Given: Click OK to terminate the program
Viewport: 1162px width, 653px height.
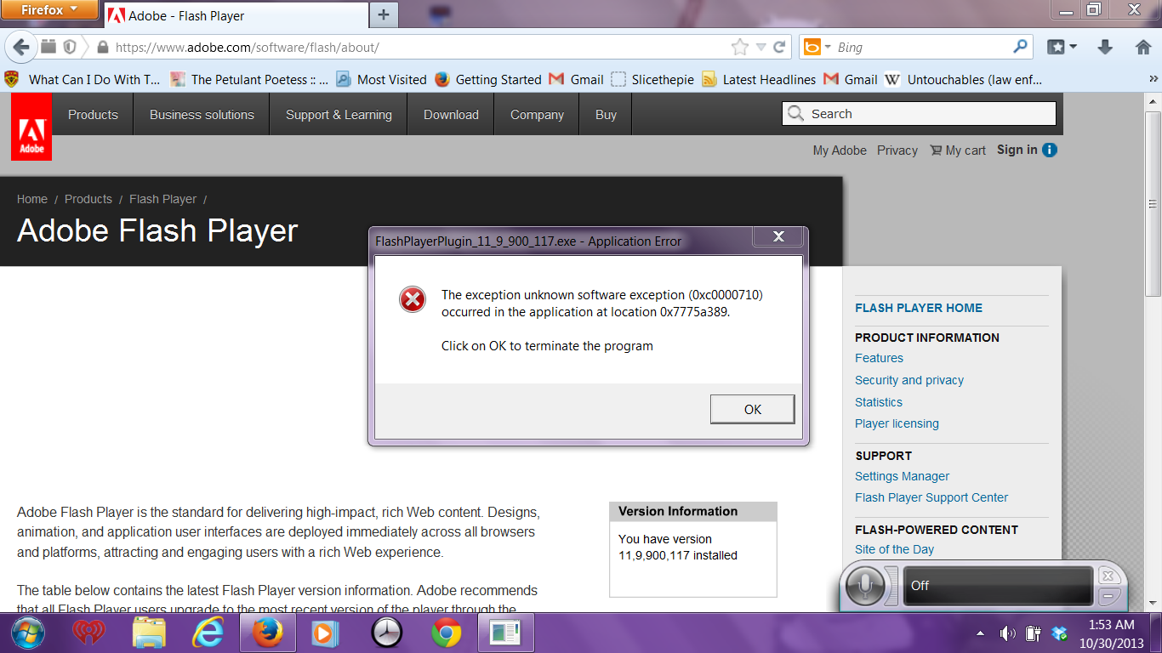Looking at the screenshot, I should pyautogui.click(x=753, y=409).
